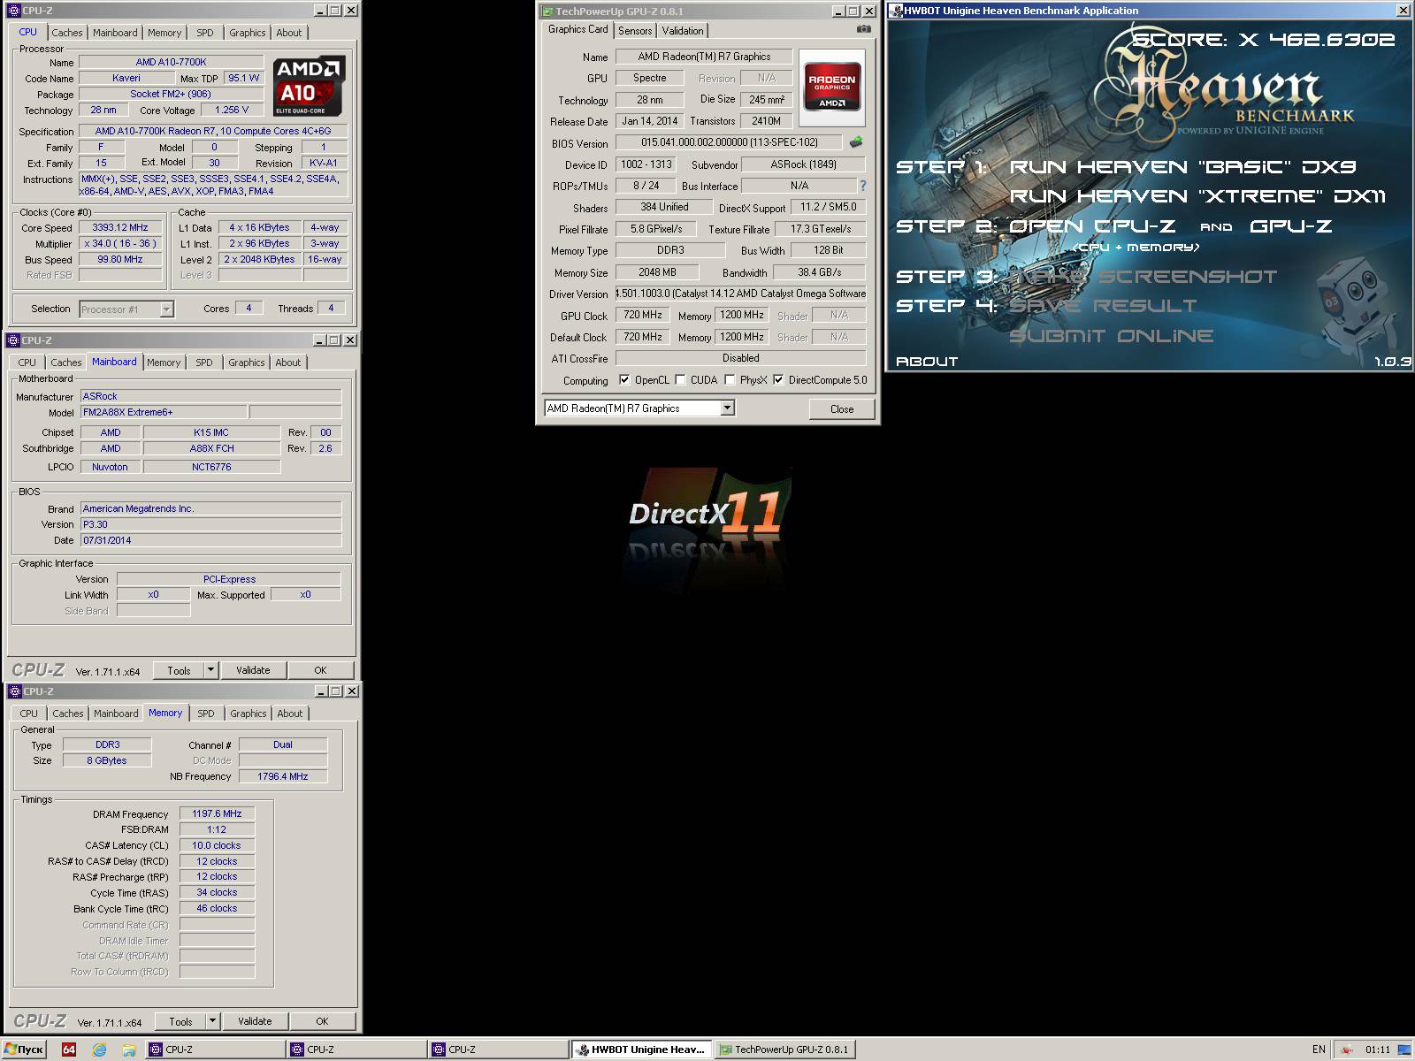Image resolution: width=1415 pixels, height=1061 pixels.
Task: Expand Tools arrow in Mainboard CPU-Z window
Action: [210, 670]
